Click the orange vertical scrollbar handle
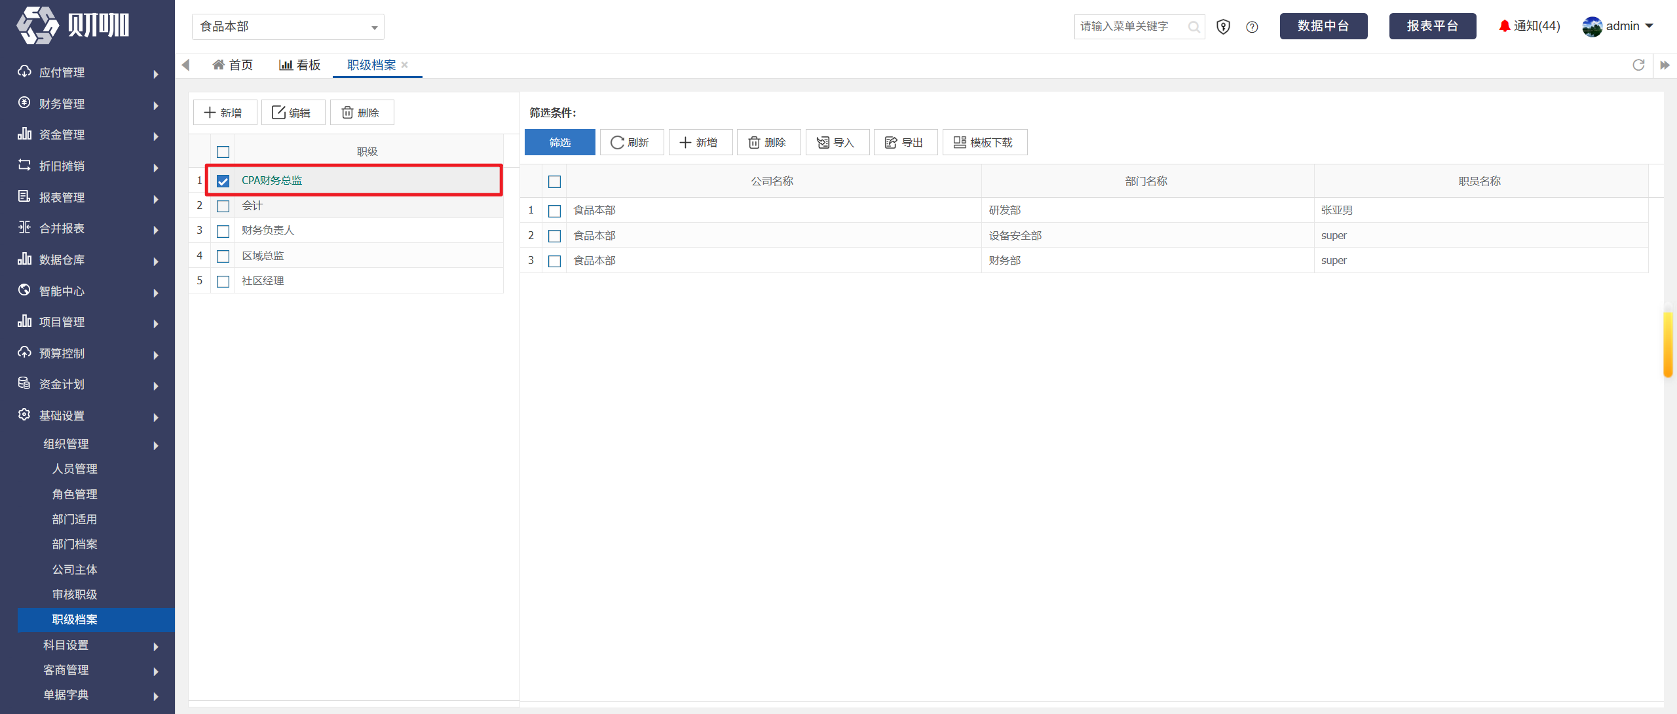Viewport: 1677px width, 714px height. coord(1668,345)
